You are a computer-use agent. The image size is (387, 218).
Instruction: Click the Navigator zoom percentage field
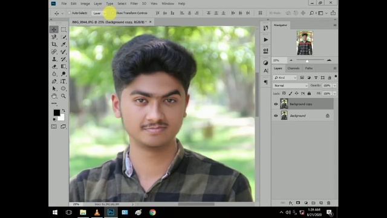tap(279, 60)
